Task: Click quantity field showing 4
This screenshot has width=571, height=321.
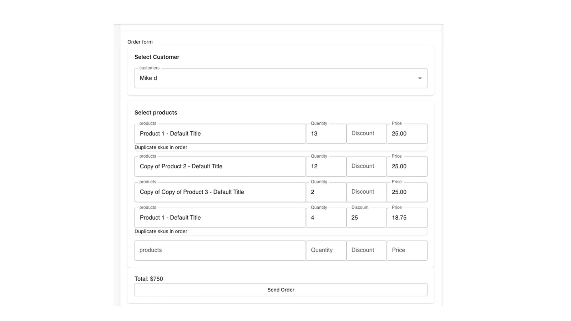Action: 326,218
